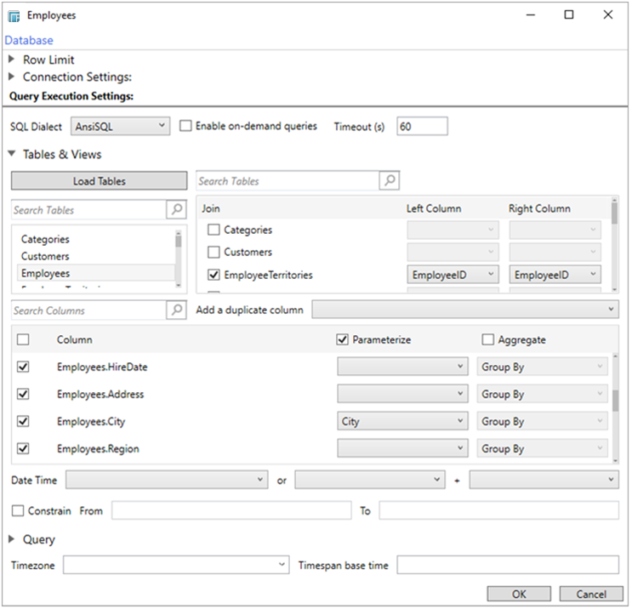Click the search icon beside the join Search Tables field

click(x=389, y=181)
